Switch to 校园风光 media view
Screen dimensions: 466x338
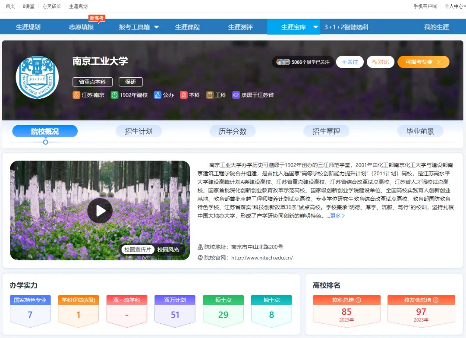pos(168,250)
